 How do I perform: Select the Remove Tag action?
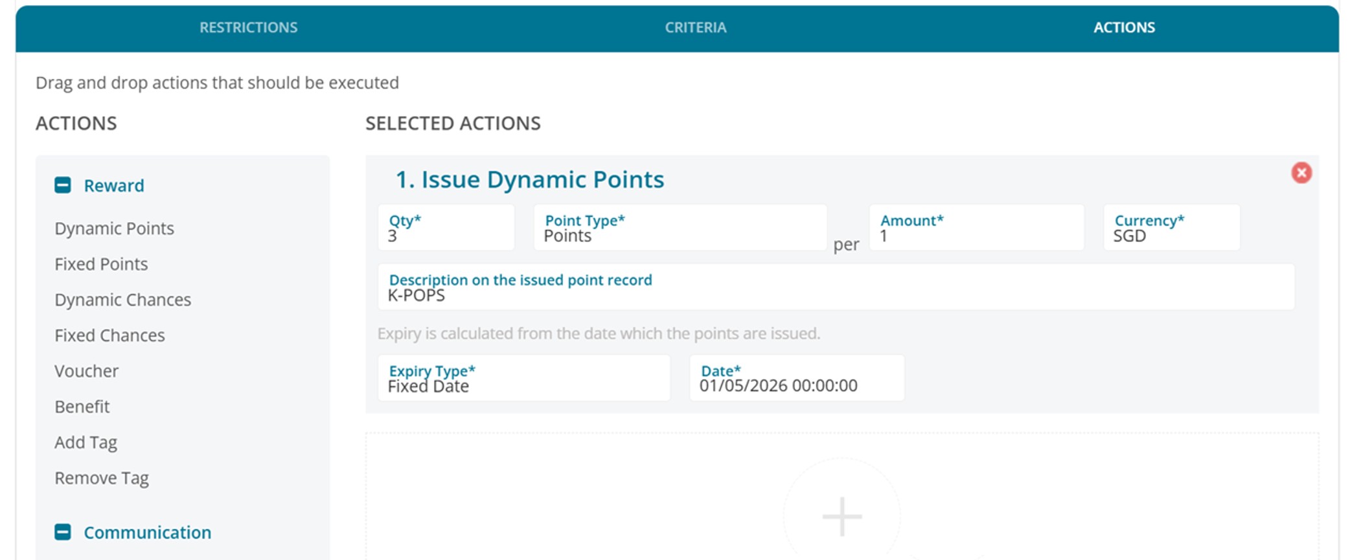coord(102,478)
